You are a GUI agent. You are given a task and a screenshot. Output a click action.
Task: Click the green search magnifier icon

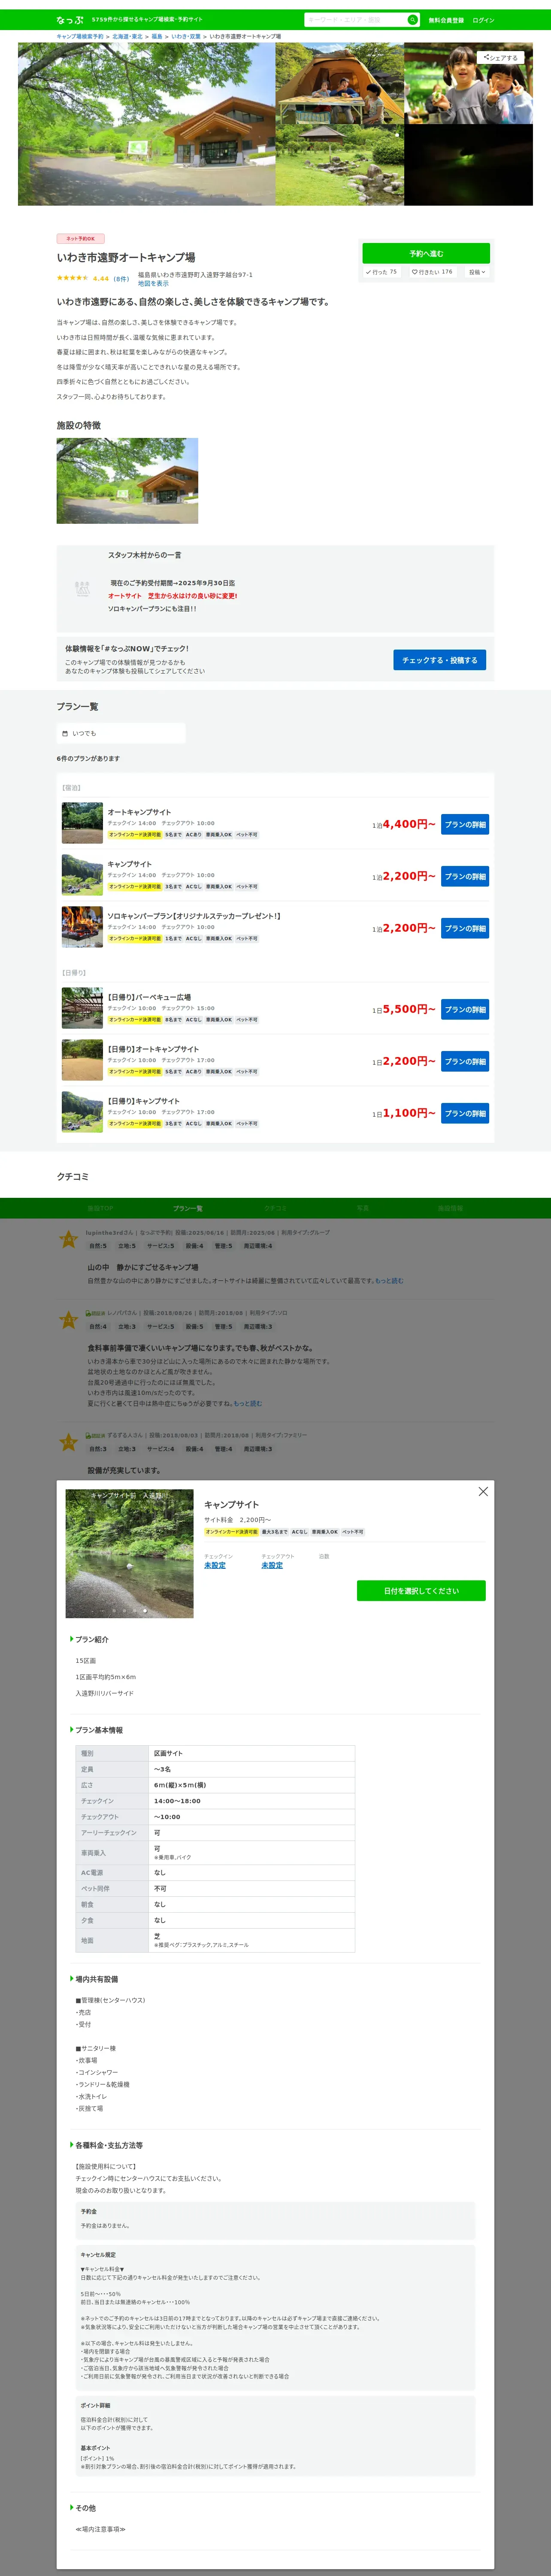pyautogui.click(x=412, y=20)
